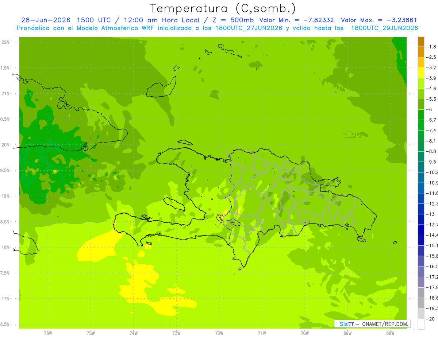This screenshot has width=438, height=338.
Task: Click the '75W' longitude label
Action: (91, 333)
